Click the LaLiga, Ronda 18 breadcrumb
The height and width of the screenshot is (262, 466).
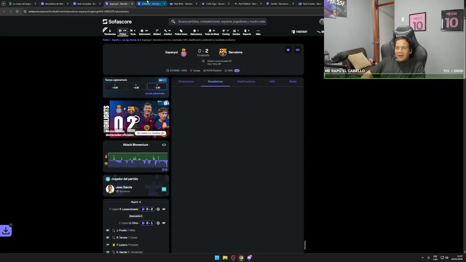[x=131, y=40]
